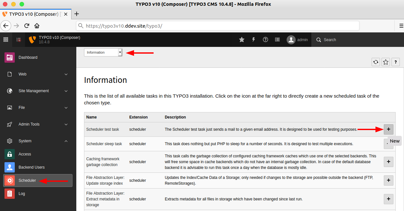Select the TYPO3 v10 browser tab
404x211 pixels.
(32, 14)
